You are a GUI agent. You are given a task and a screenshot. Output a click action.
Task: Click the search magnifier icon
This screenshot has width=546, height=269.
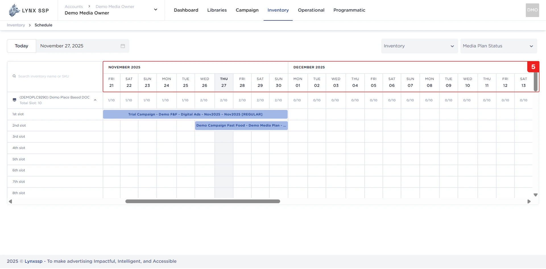click(x=14, y=76)
